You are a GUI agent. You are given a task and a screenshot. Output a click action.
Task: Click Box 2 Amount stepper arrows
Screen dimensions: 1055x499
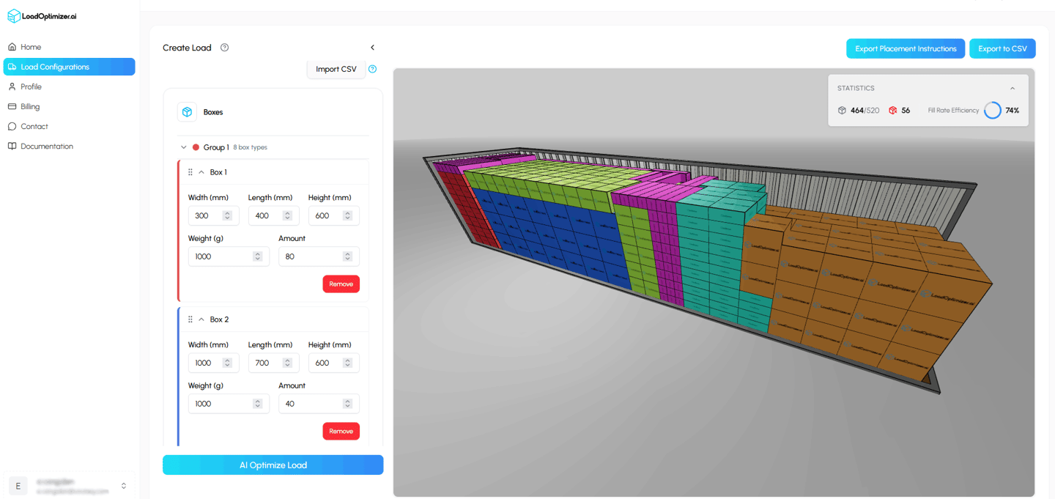(x=347, y=404)
